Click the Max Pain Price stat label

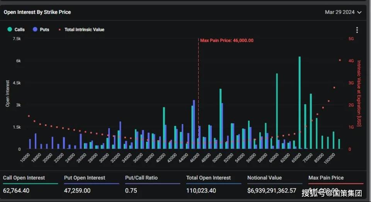coord(326,178)
